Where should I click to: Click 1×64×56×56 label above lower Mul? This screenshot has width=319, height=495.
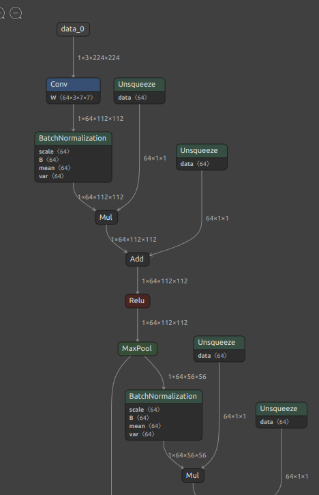[x=187, y=455]
